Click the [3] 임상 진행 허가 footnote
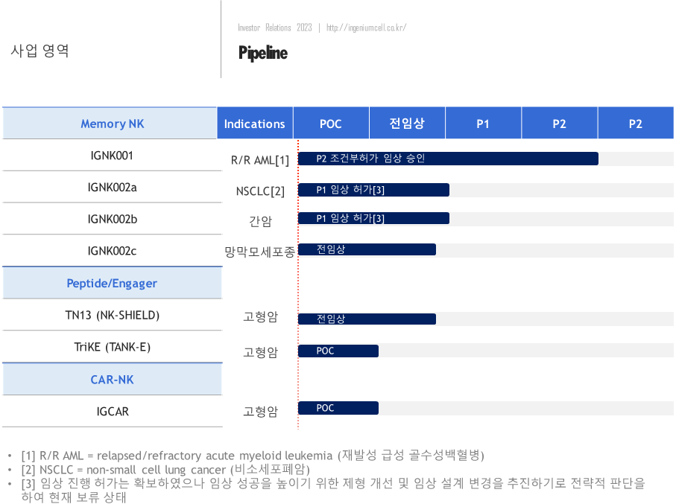676x504 pixels. pos(333,490)
